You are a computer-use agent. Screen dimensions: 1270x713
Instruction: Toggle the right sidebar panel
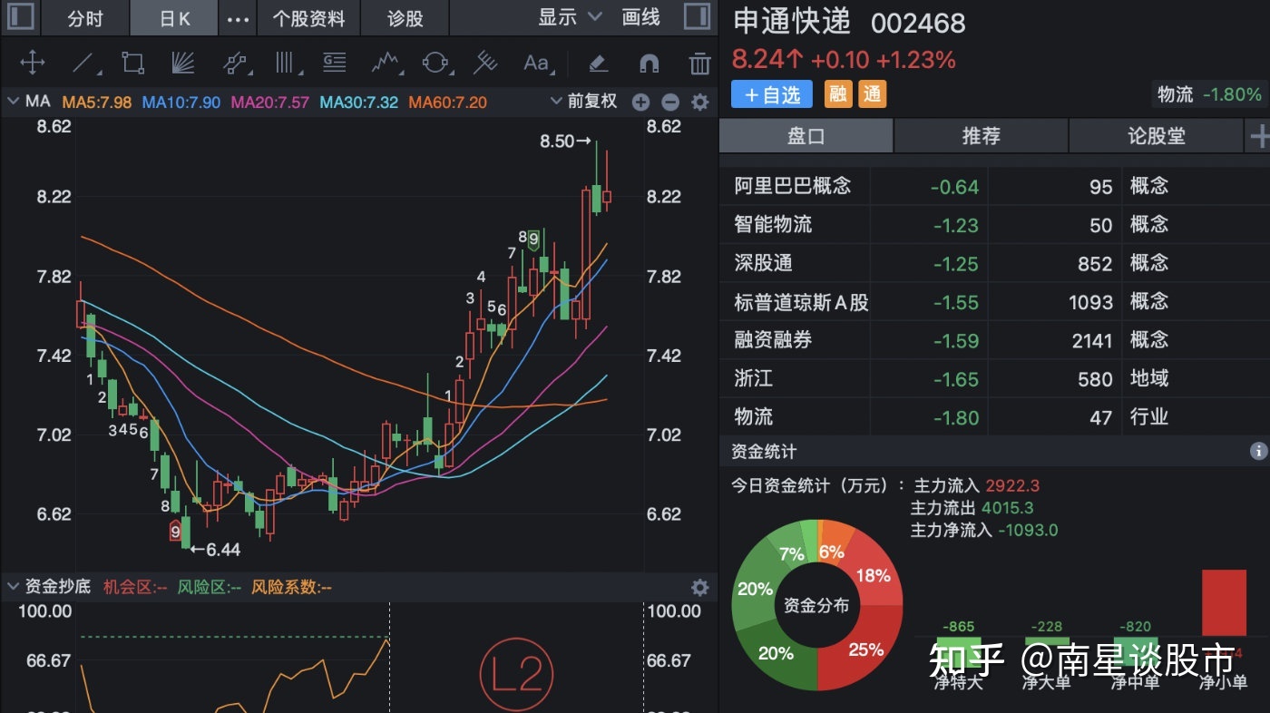coord(697,17)
